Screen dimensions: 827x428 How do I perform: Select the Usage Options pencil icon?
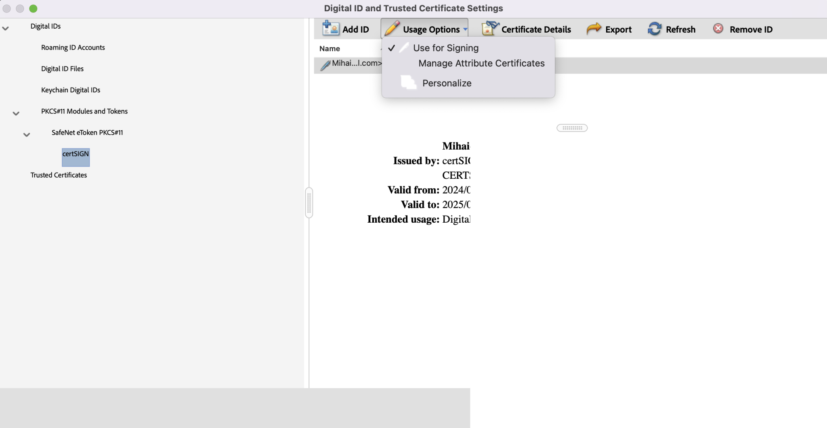391,29
